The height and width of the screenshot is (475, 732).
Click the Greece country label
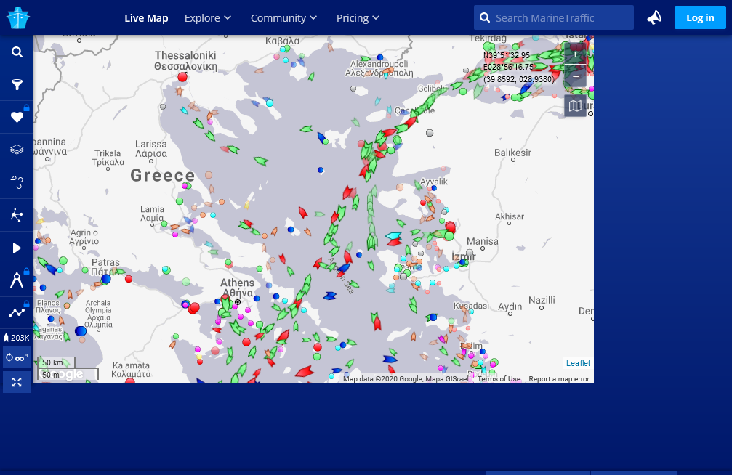click(162, 176)
